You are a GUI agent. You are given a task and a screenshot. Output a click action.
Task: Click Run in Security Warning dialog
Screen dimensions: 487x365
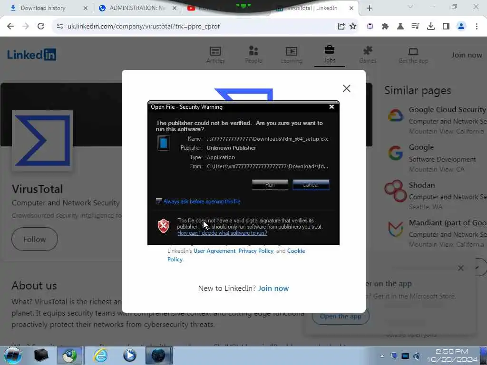[x=270, y=185]
